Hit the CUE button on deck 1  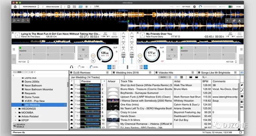(93, 55)
